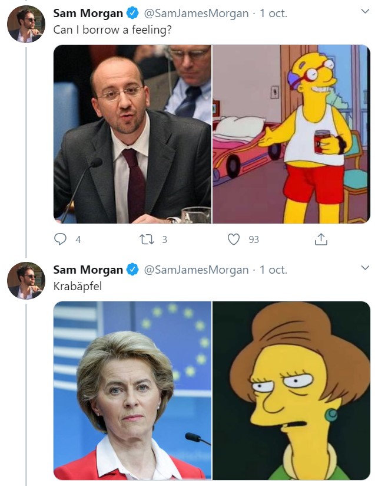Click the verified badge in the Krabäpfel tweet header
The width and height of the screenshot is (375, 486).
tap(133, 270)
